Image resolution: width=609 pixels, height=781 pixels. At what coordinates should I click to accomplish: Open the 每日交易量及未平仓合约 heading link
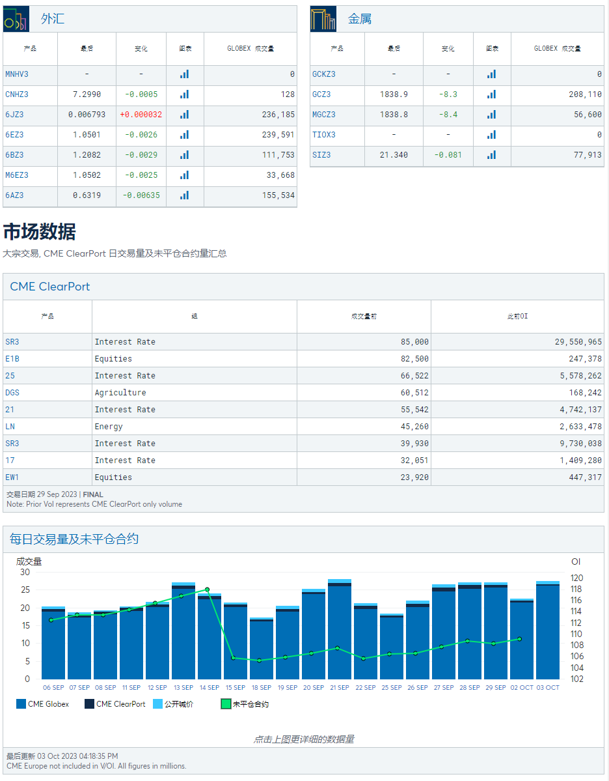pos(74,539)
